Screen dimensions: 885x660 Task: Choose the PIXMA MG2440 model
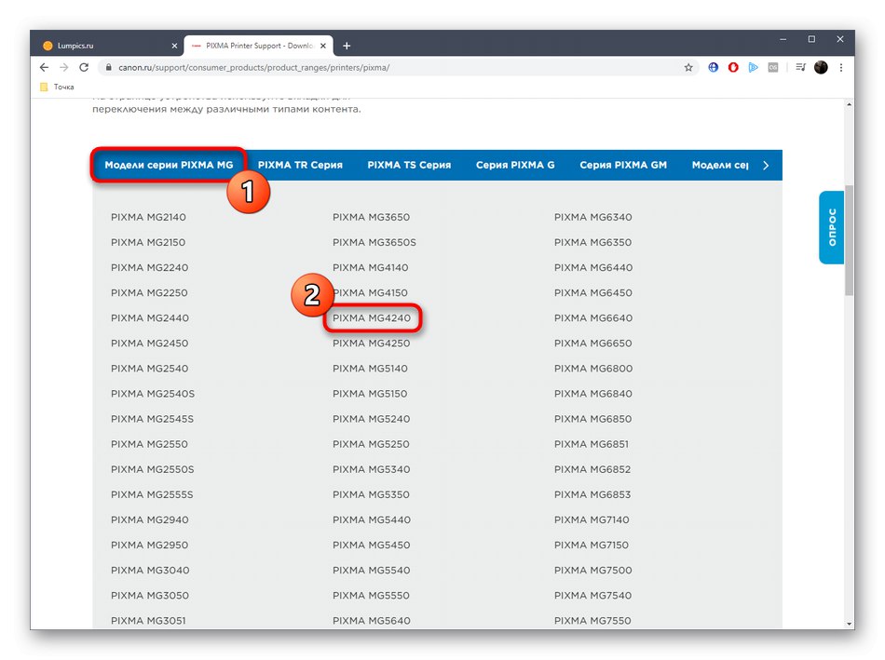150,318
